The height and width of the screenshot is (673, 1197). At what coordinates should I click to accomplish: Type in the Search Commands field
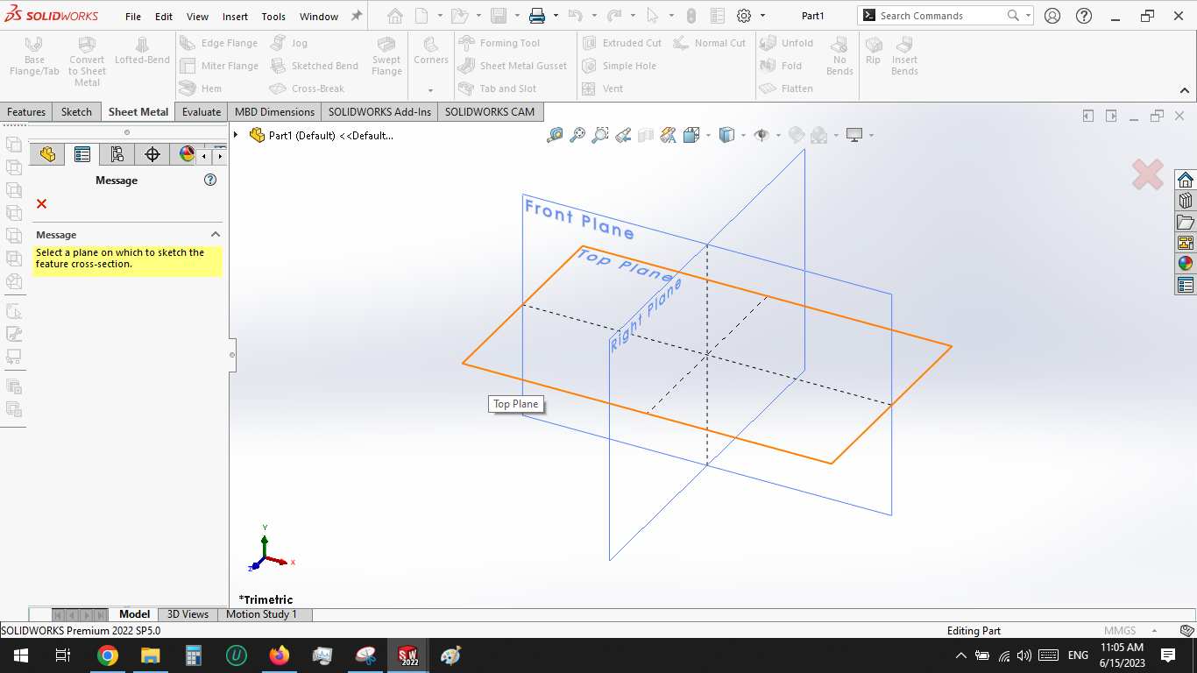pos(938,15)
